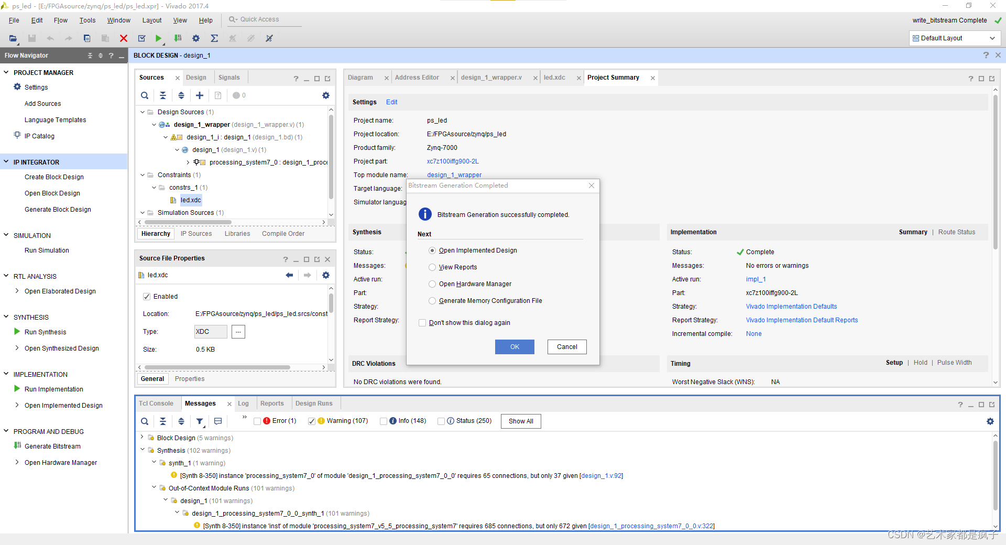Expand all in Sources panel
This screenshot has height=545, width=1006.
point(181,95)
